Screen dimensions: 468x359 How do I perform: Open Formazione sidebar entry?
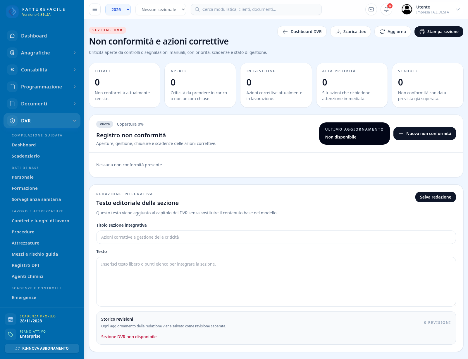(x=25, y=188)
